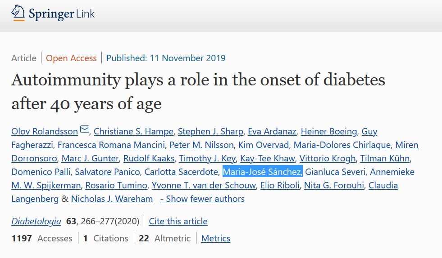Viewport: 442px width, 258px height.
Task: Open the Diabetologia journal link
Action: click(x=36, y=221)
